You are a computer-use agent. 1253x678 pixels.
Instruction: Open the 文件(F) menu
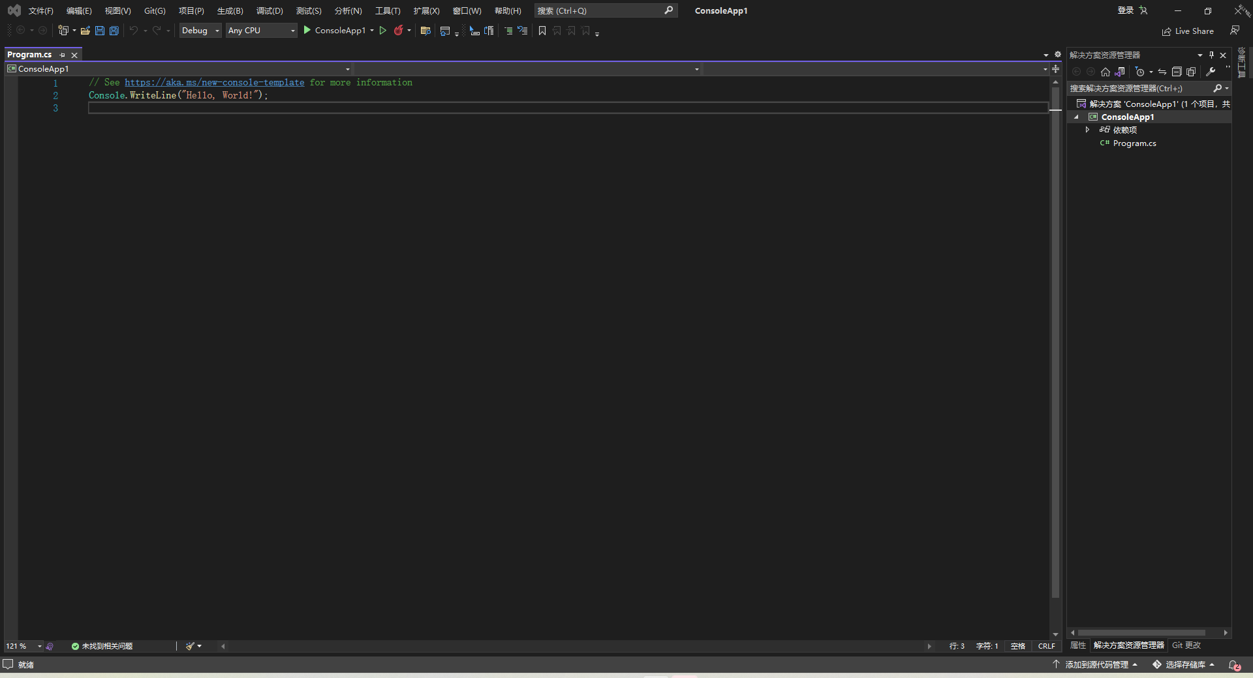tap(40, 10)
